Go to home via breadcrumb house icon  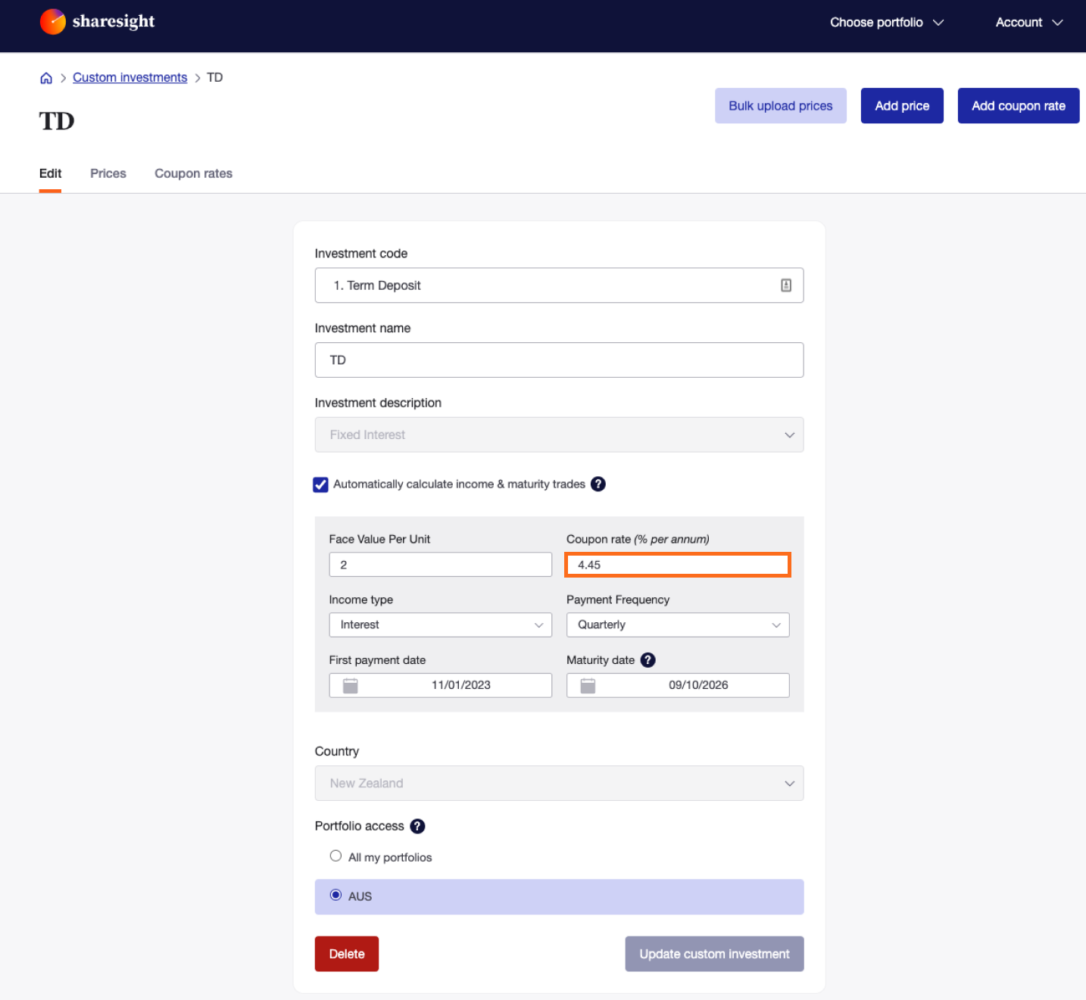tap(46, 78)
